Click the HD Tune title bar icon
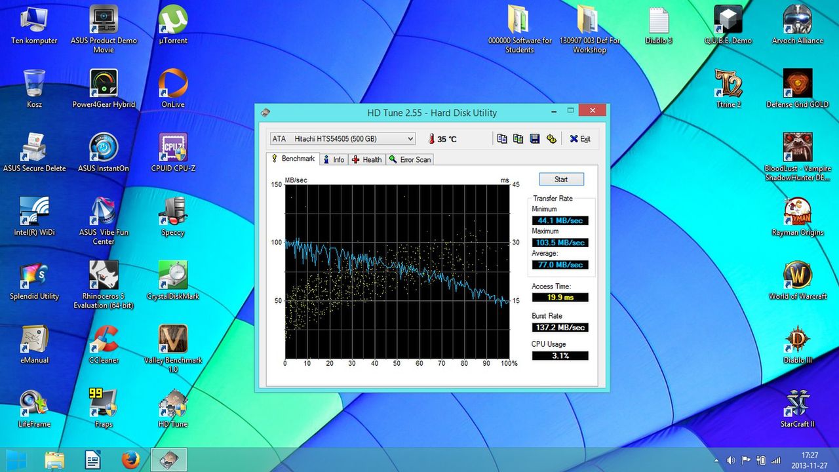 [x=265, y=113]
